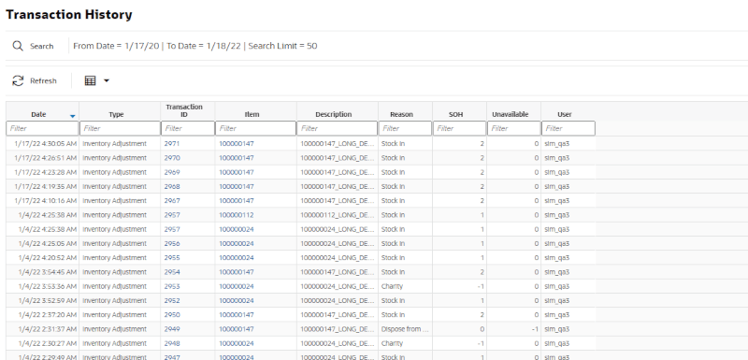Click the Refresh label button
This screenshot has width=748, height=360.
pos(43,81)
